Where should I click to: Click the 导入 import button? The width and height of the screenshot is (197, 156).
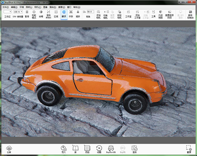(64, 149)
